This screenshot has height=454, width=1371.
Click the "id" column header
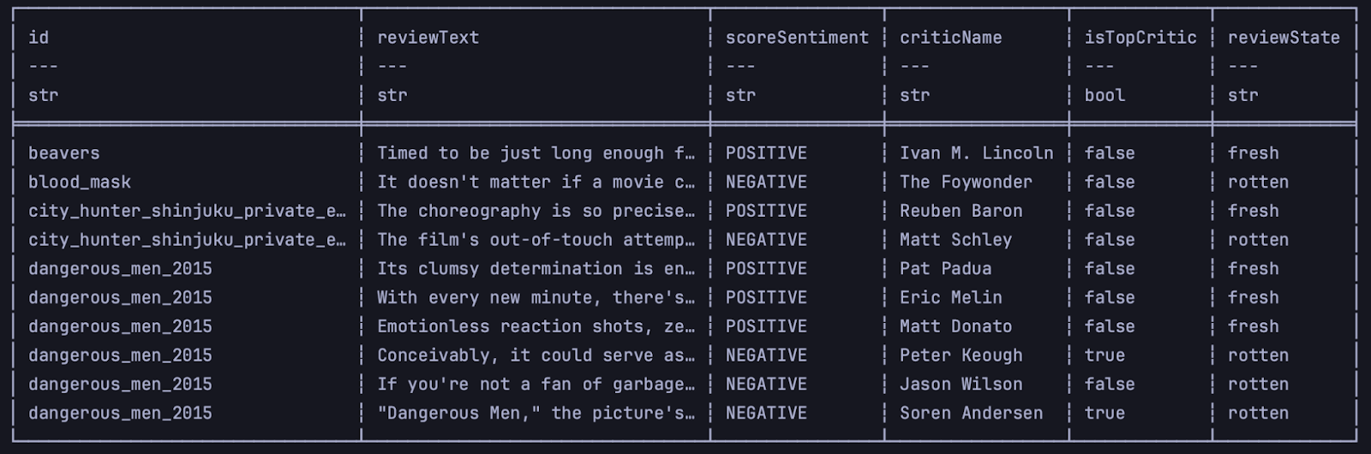click(39, 38)
